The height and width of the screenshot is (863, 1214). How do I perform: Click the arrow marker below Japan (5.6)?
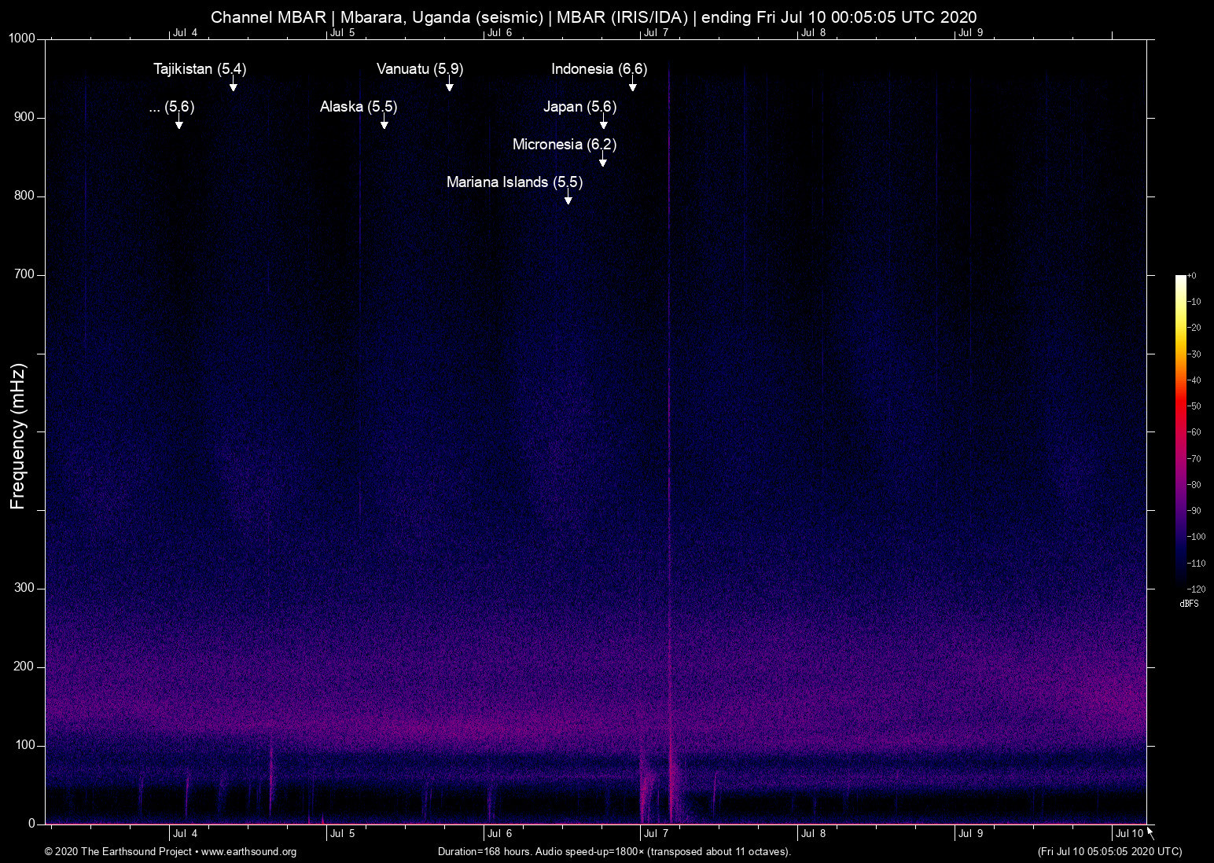pyautogui.click(x=603, y=123)
